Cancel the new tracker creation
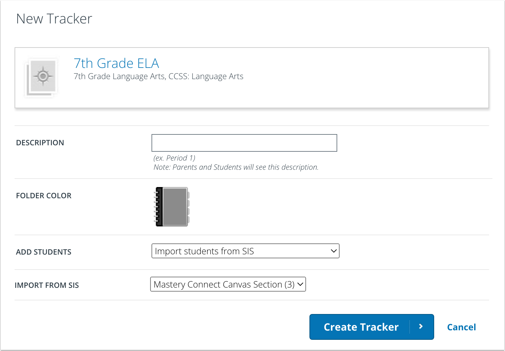505x351 pixels. click(x=461, y=327)
